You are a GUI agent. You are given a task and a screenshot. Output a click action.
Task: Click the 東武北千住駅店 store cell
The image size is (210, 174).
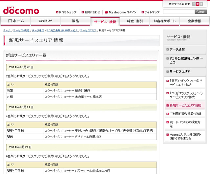click(100, 131)
